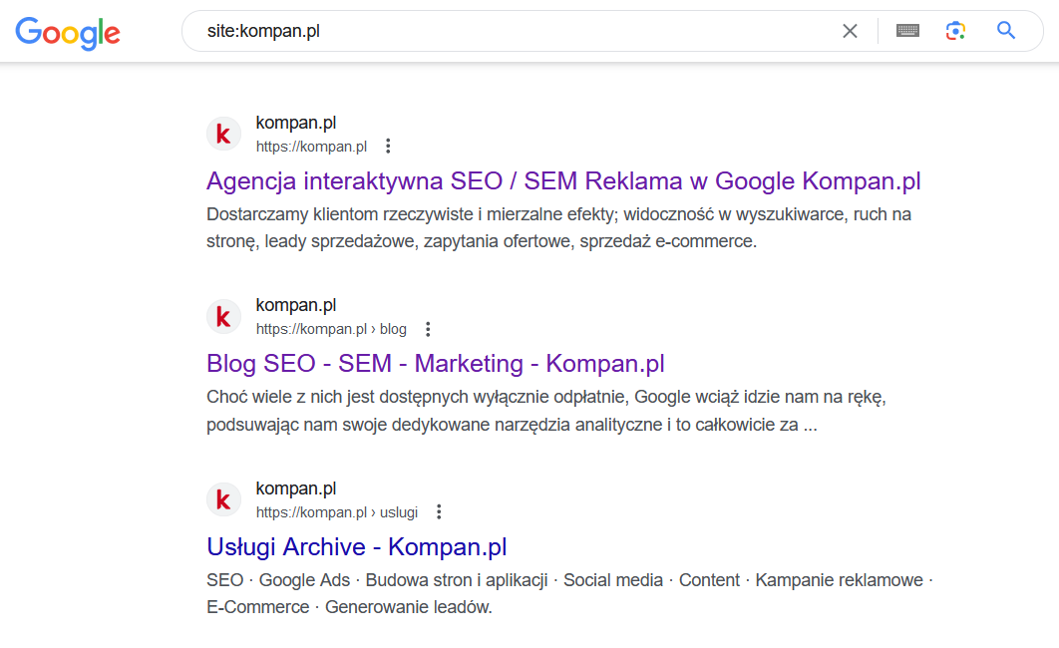Screen dimensions: 1059x648
Task: Click the https://kompan.pl › uslugi breadcrumb URL
Action: (336, 512)
